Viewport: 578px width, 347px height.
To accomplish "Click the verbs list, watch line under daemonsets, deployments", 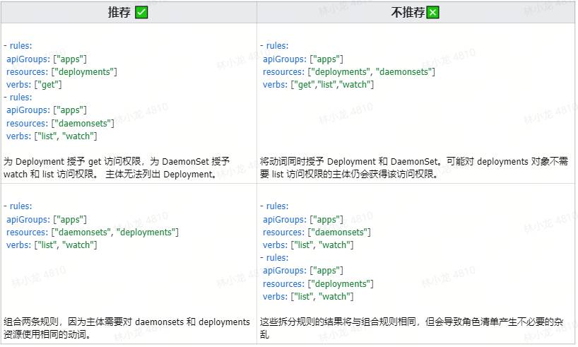I will click(52, 245).
